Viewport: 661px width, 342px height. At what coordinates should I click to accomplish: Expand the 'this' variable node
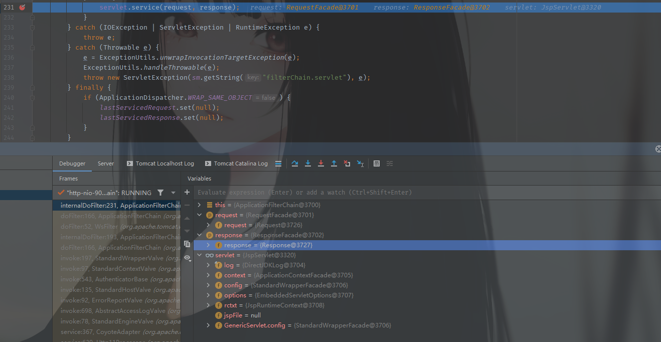tap(199, 205)
